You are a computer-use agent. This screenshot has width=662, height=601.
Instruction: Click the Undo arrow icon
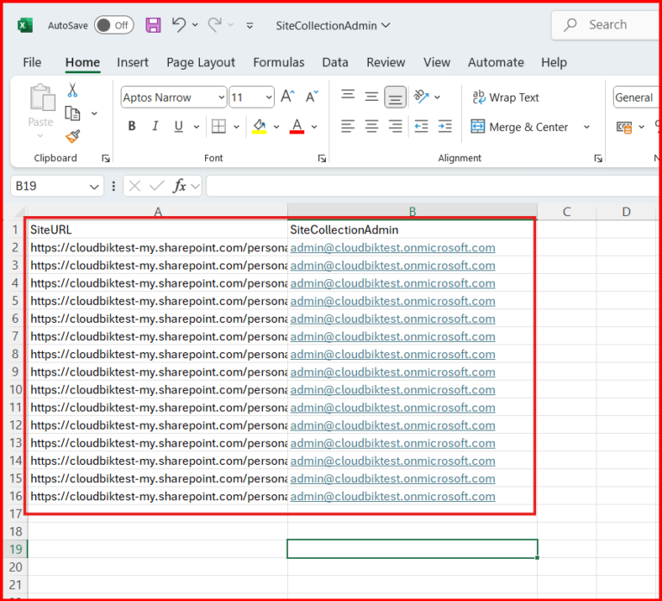178,25
